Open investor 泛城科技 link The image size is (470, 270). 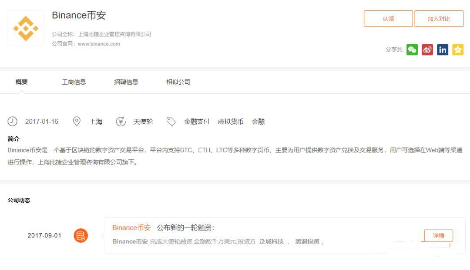coord(271,241)
